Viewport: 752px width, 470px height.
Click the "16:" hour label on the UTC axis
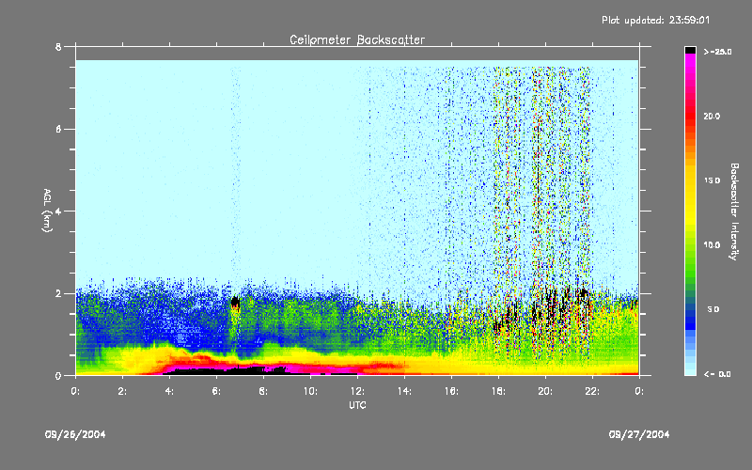point(451,391)
